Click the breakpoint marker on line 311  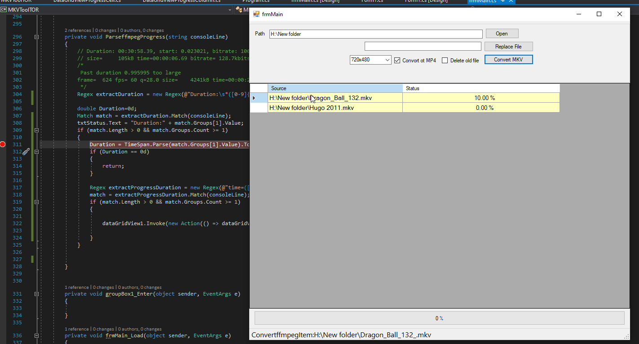click(3, 144)
